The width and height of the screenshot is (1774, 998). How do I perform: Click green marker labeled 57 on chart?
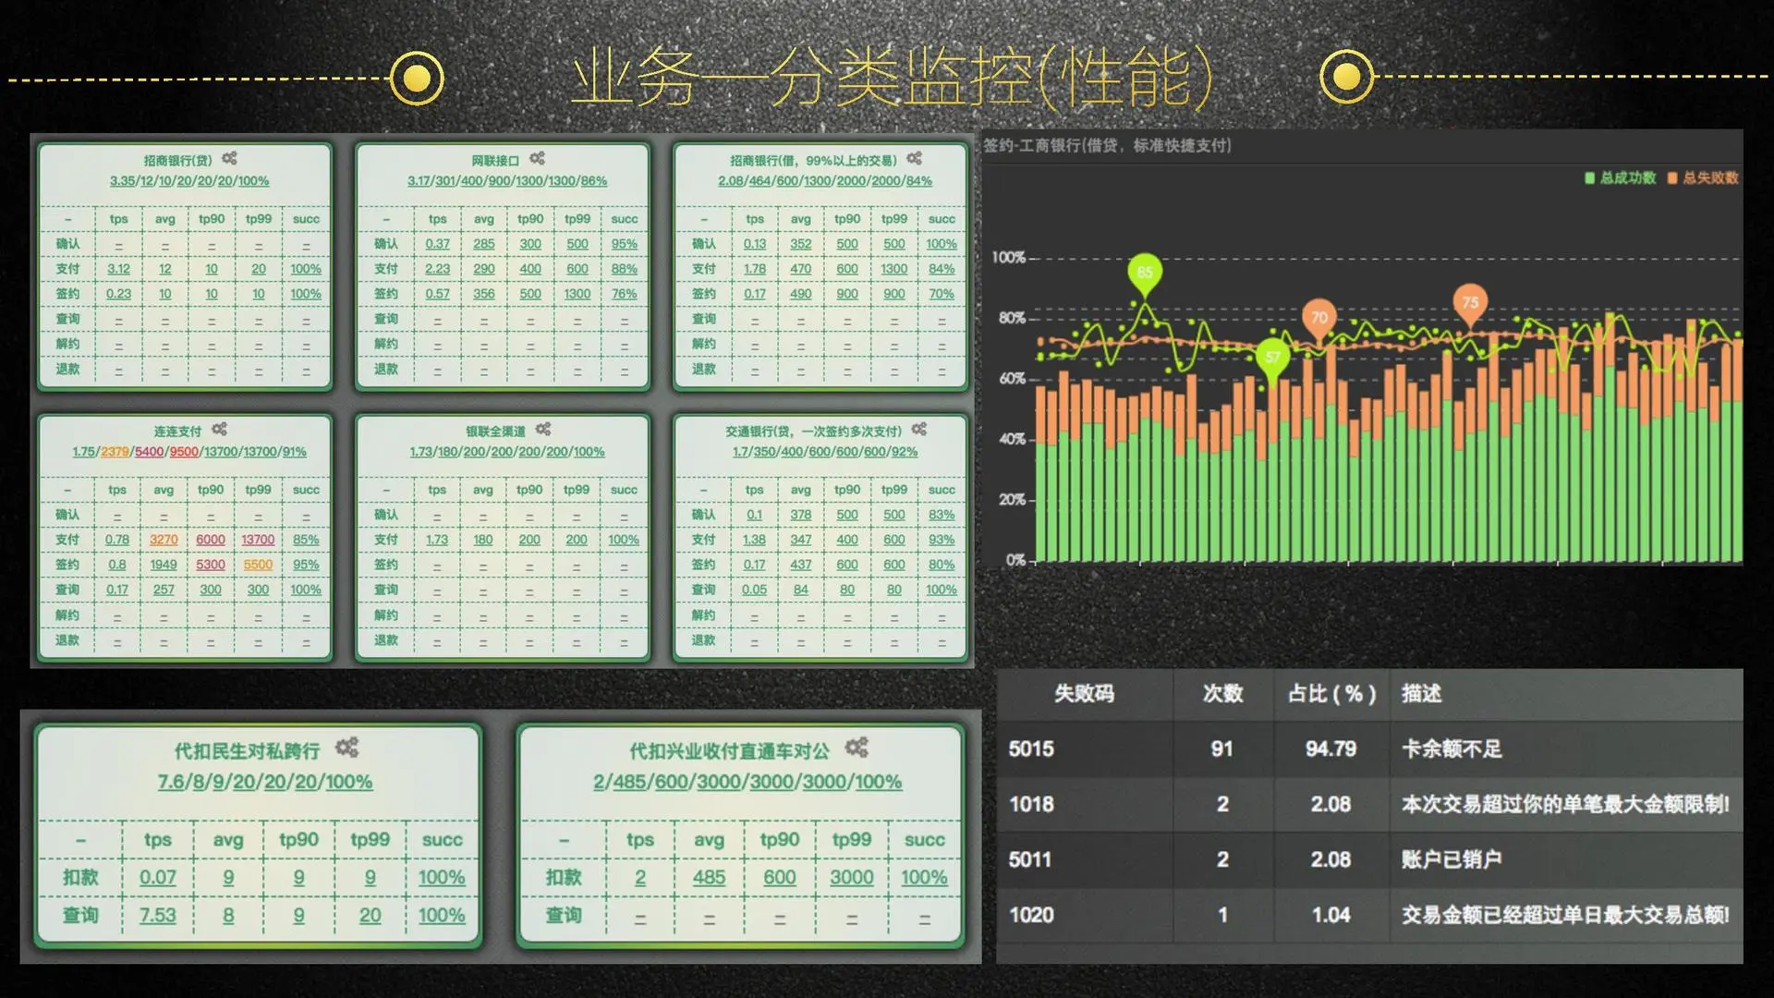(x=1272, y=358)
